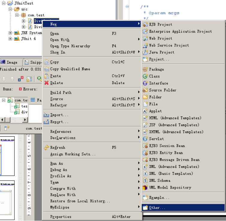Viewport: 226px width, 221px height.
Task: Select Copy Qualified Name
Action: tap(92, 69)
